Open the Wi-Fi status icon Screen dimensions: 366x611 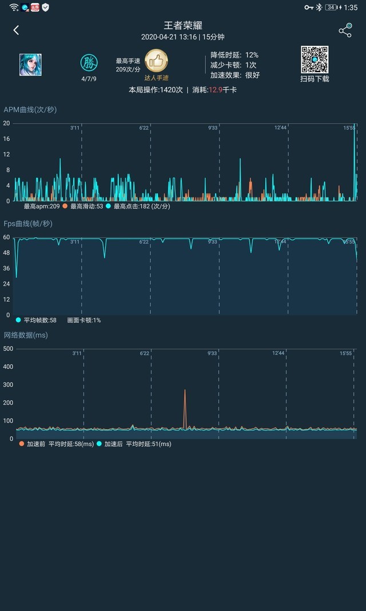click(x=14, y=7)
